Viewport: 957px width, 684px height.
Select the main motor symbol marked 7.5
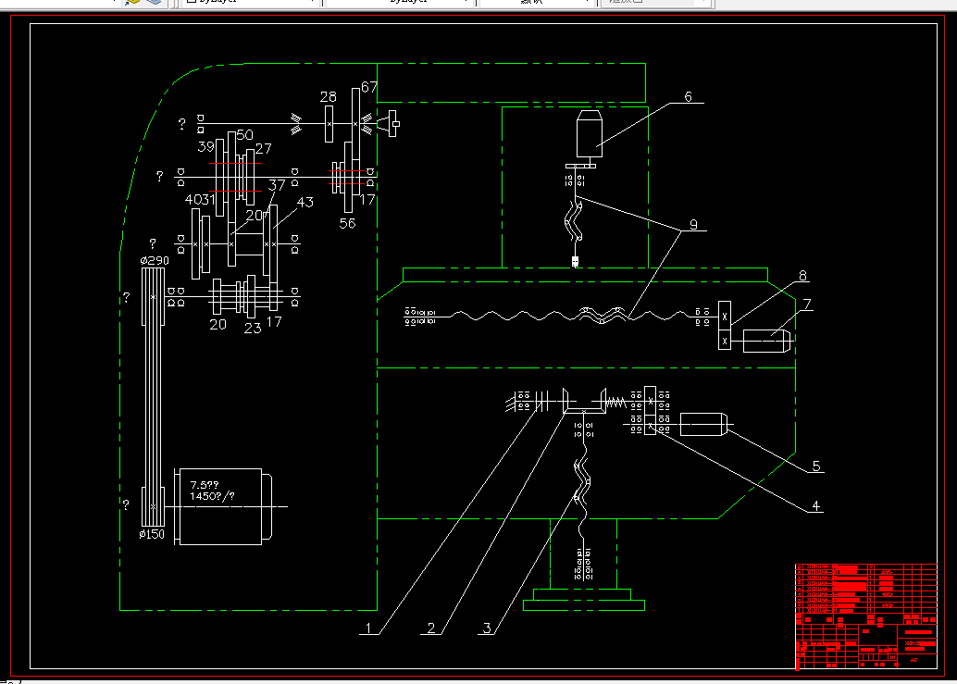pos(224,506)
